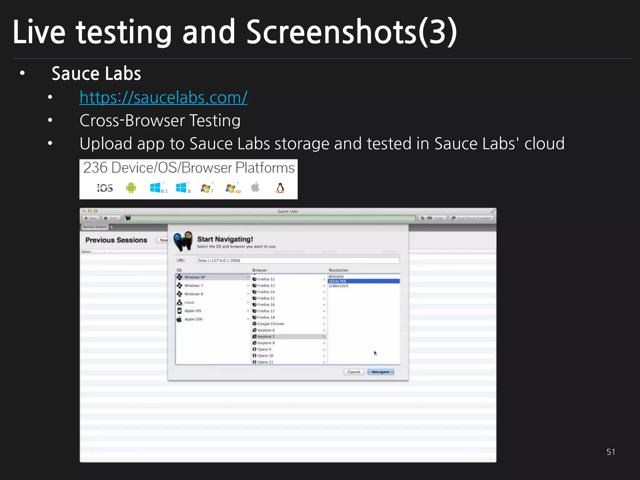Expand the Firefox 18 row arrow
Viewport: 640px width, 480px height.
[324, 317]
